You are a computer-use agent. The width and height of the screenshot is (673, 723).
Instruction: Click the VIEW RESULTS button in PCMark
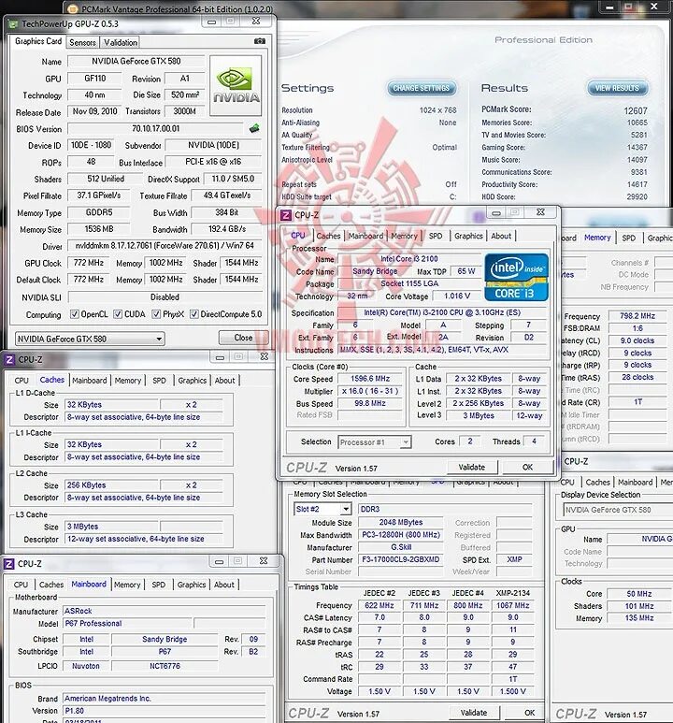pyautogui.click(x=617, y=88)
